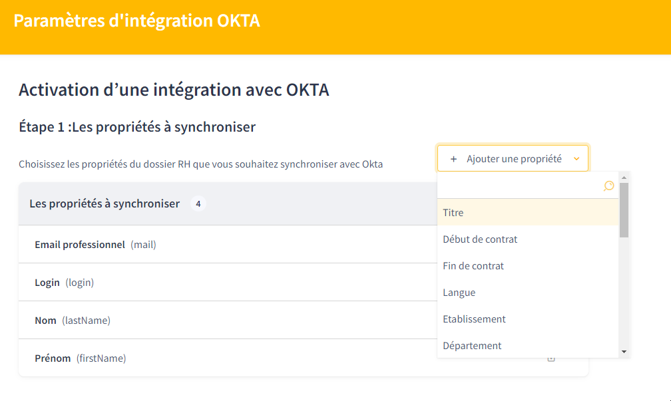The height and width of the screenshot is (401, 671).
Task: Click 'Étape 1 :Les propriétés à synchroniser' heading
Action: [137, 127]
